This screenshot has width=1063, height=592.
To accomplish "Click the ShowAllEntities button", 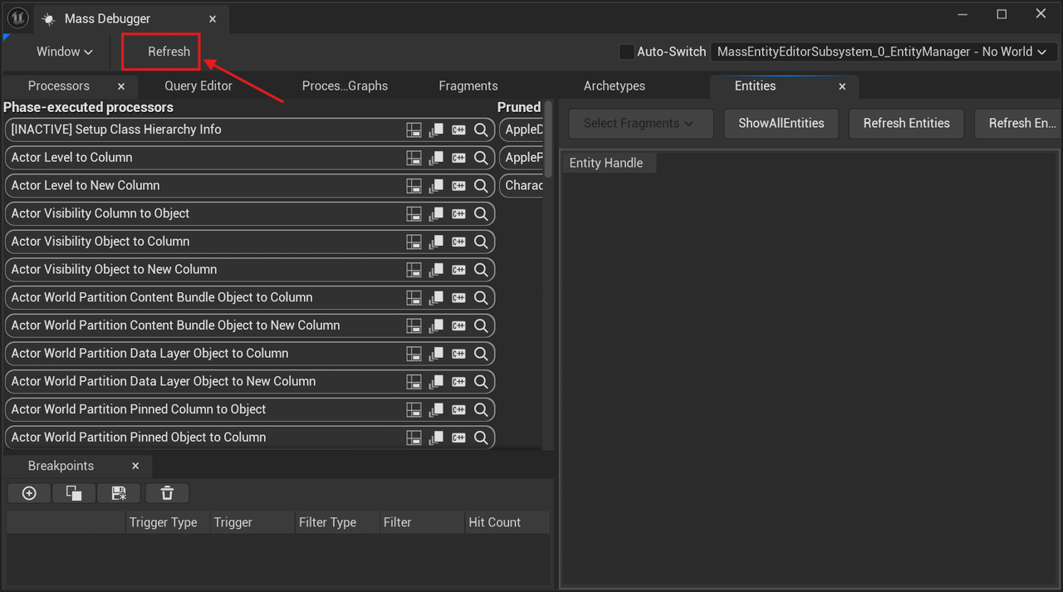I will 781,123.
